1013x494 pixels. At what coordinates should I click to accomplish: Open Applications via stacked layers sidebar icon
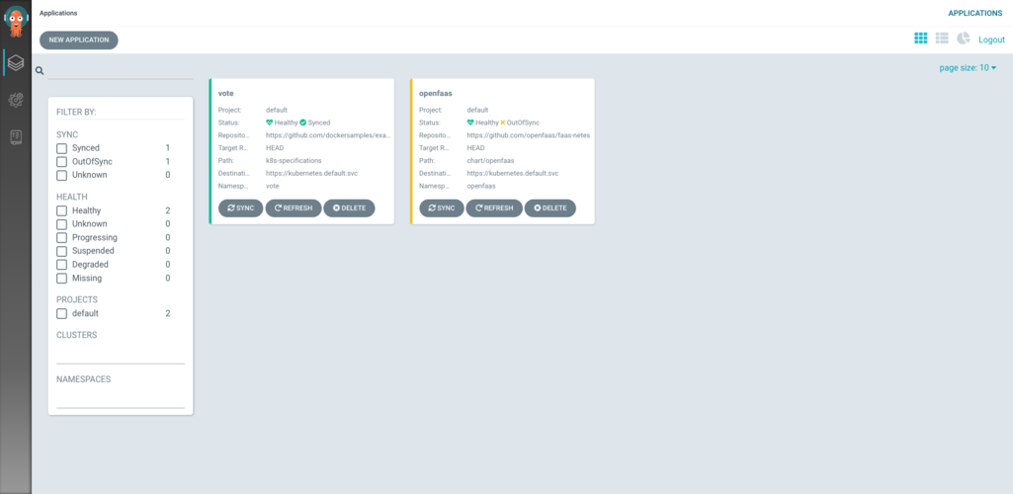point(16,62)
